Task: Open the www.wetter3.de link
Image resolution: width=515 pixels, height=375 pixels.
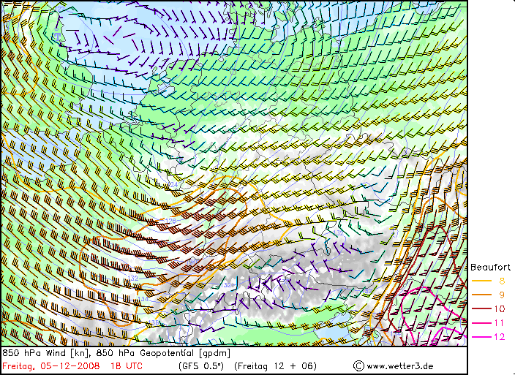Action: (x=399, y=366)
